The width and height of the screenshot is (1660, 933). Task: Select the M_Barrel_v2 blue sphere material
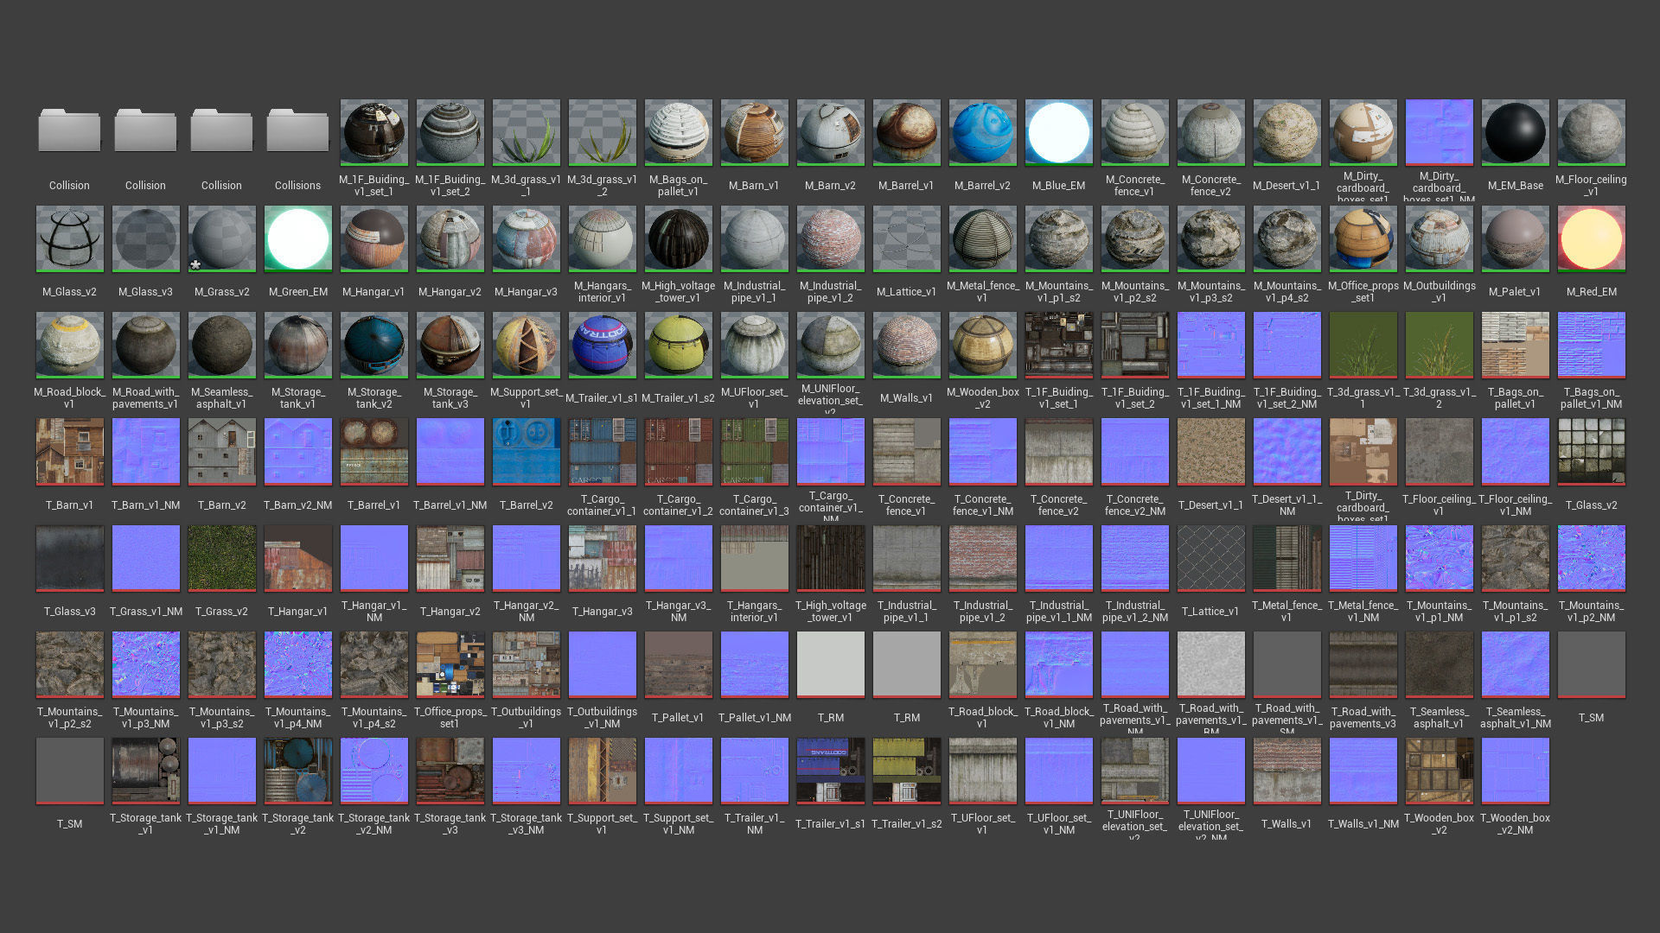pyautogui.click(x=982, y=132)
